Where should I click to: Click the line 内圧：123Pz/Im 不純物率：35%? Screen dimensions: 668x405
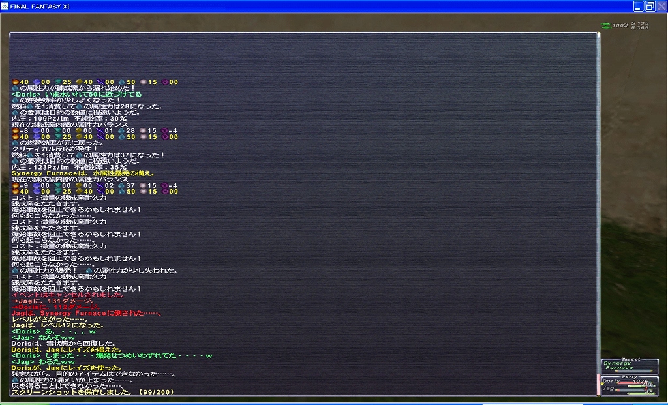coord(69,167)
